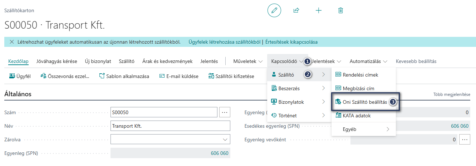Click Kevesebb beállítás
The width and height of the screenshot is (476, 166).
click(x=416, y=61)
